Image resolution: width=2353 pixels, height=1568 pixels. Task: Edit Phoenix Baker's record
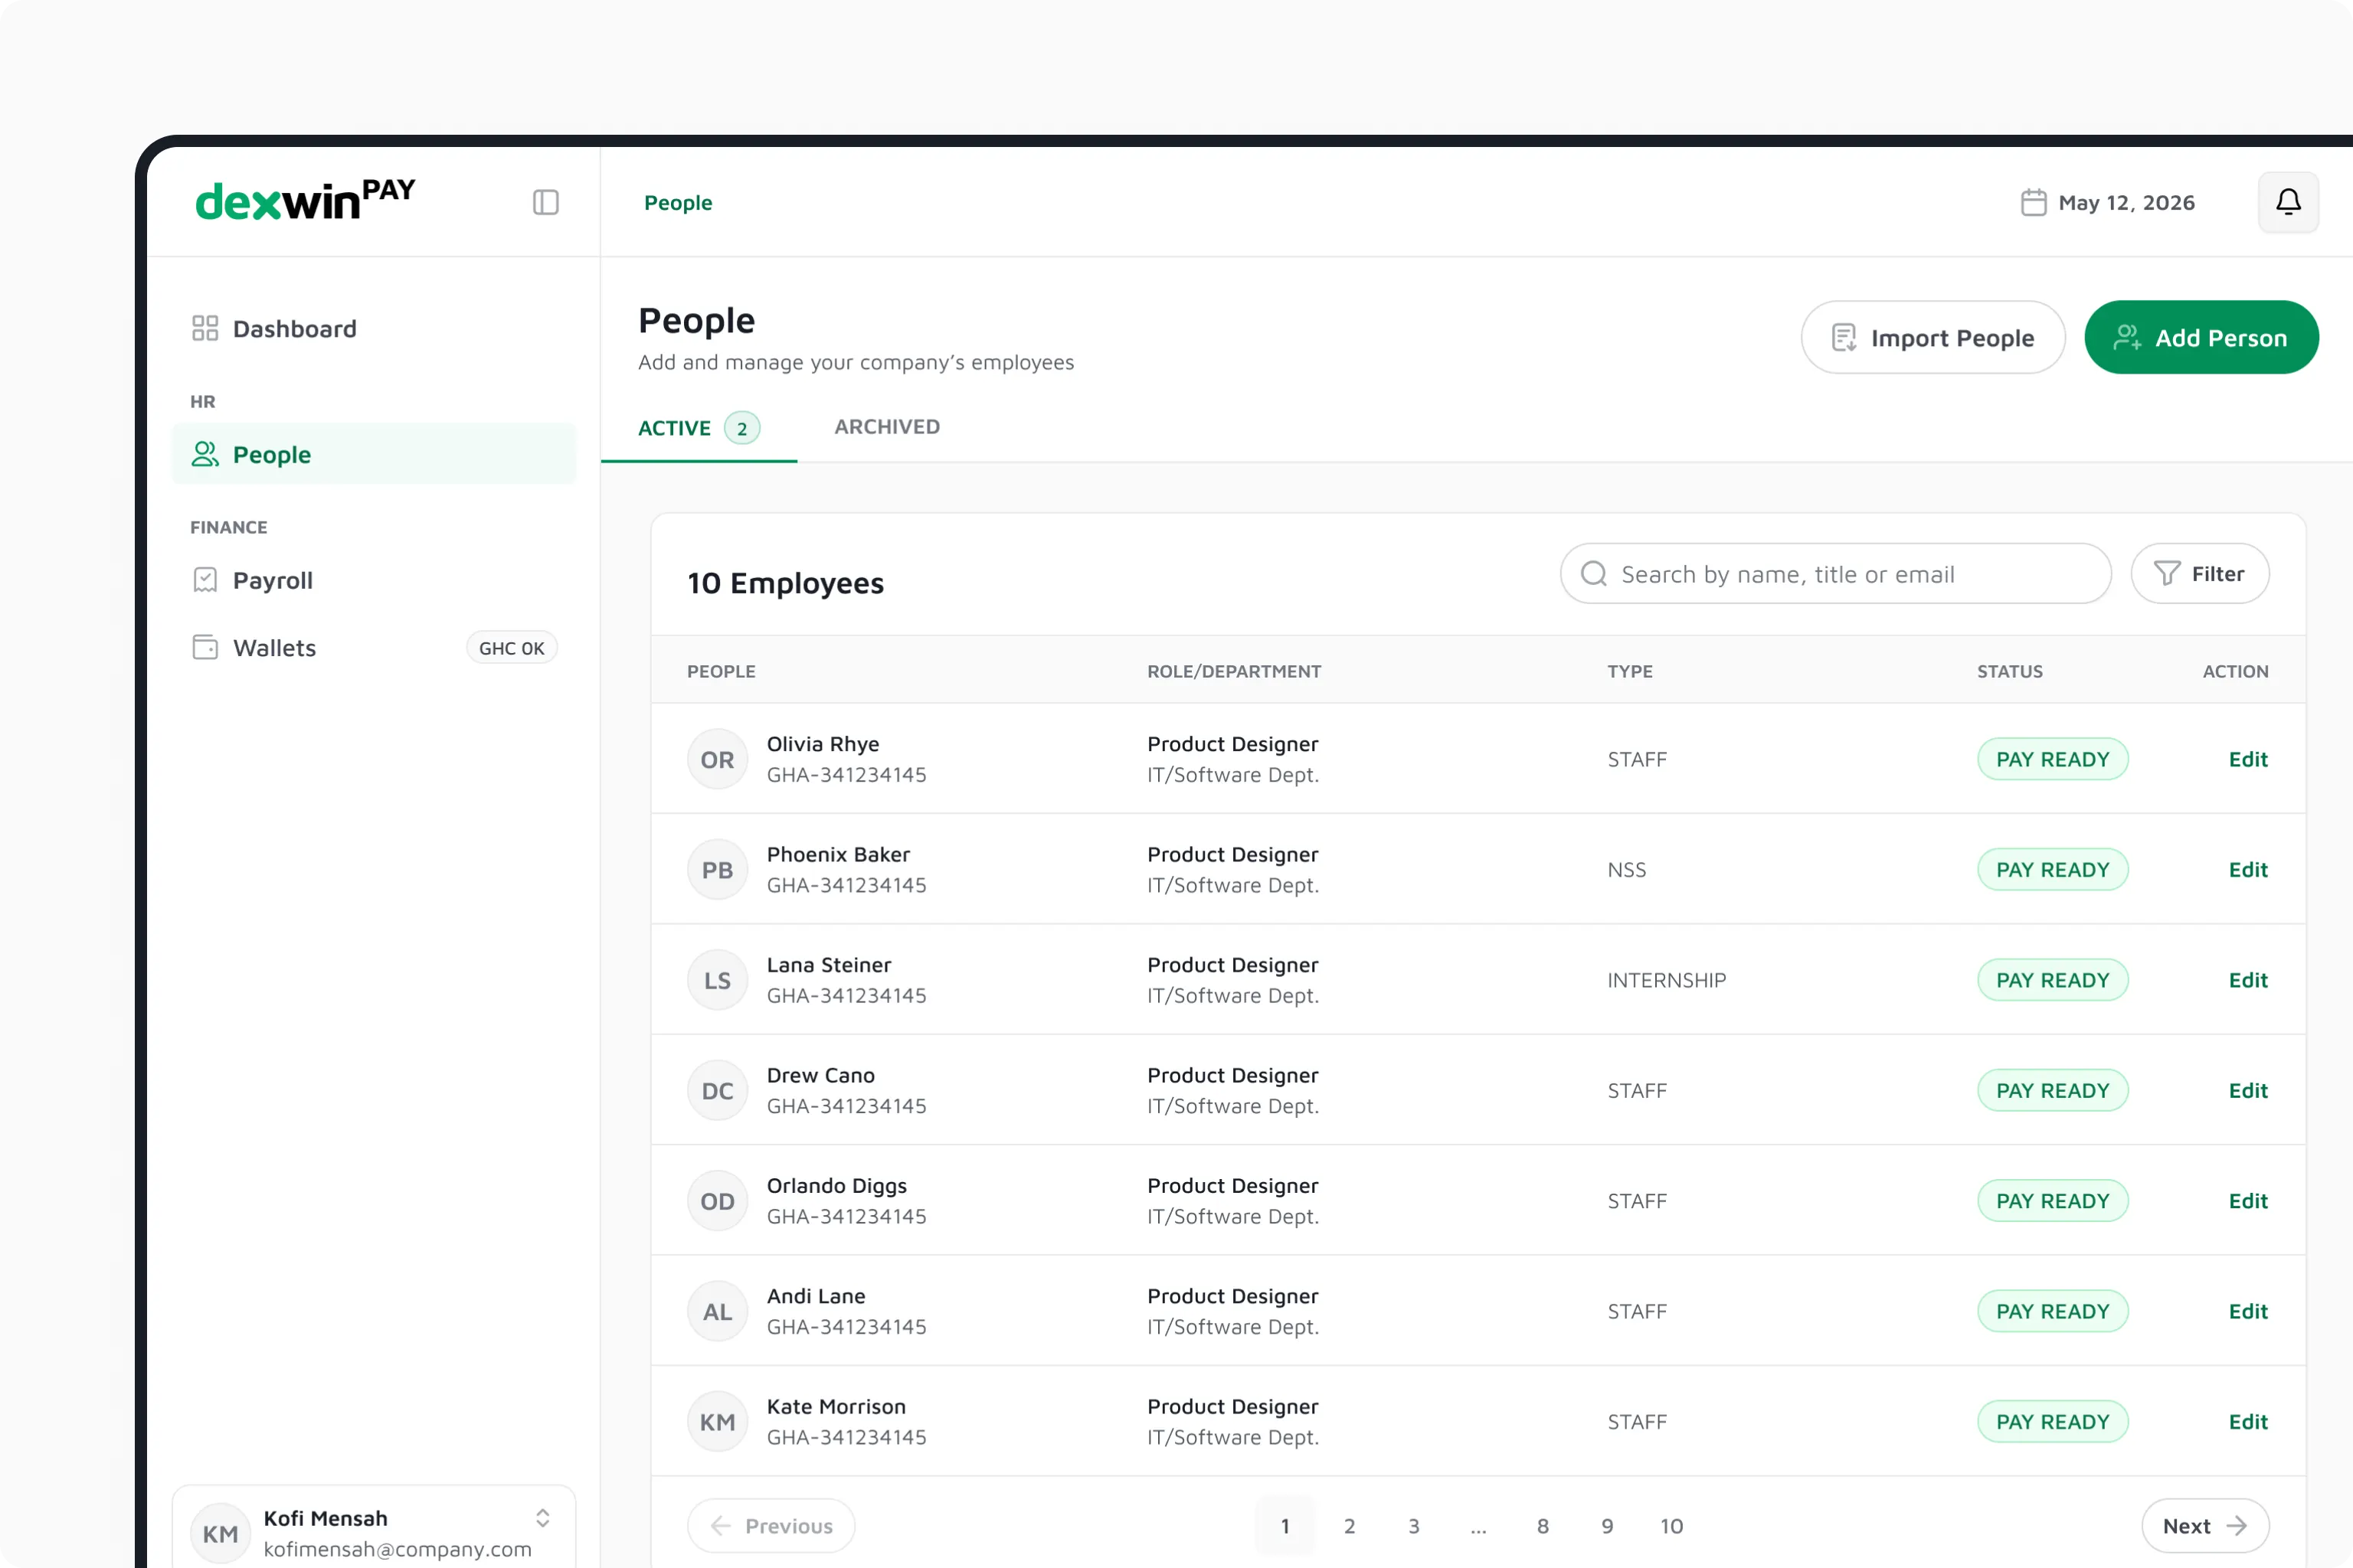(x=2248, y=869)
